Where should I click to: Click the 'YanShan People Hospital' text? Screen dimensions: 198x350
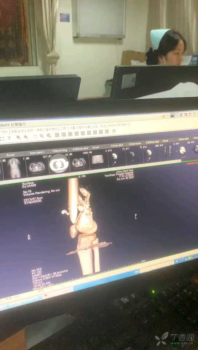(x=119, y=174)
